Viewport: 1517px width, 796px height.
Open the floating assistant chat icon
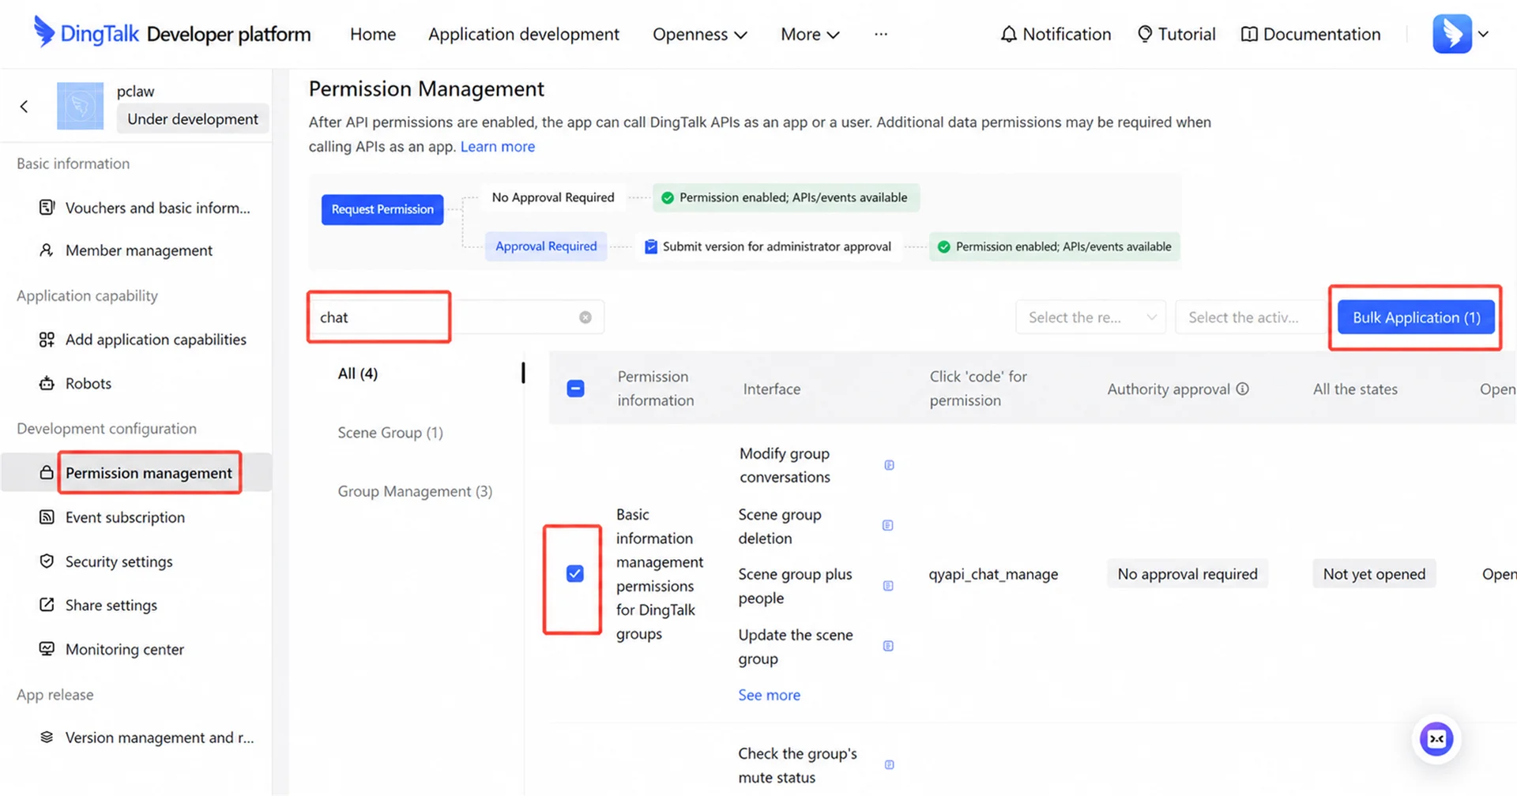(1436, 739)
